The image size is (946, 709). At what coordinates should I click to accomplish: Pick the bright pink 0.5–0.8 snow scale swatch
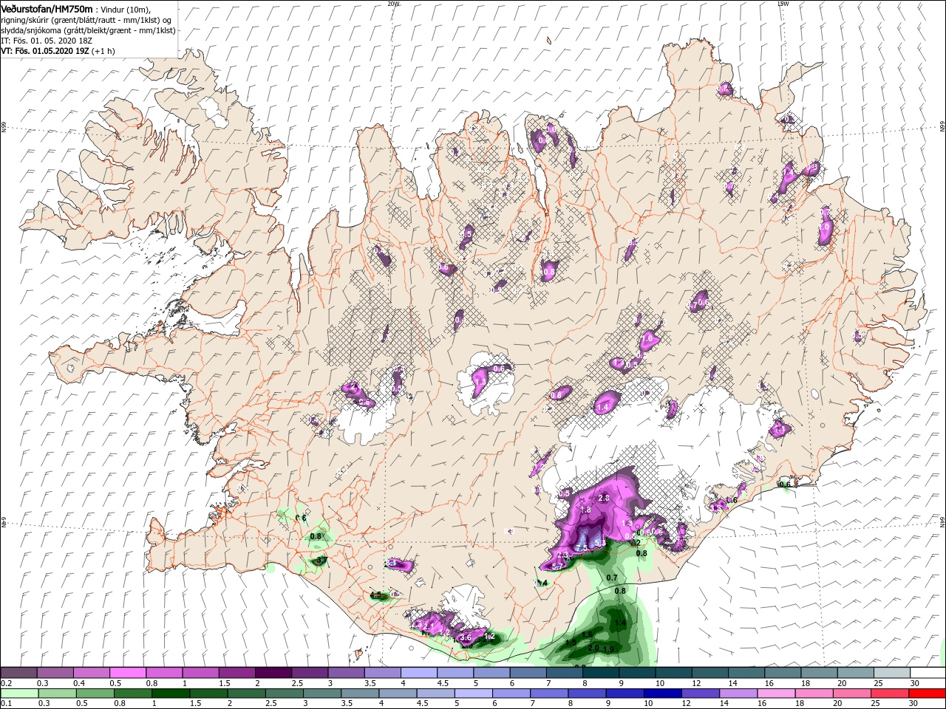pyautogui.click(x=127, y=673)
